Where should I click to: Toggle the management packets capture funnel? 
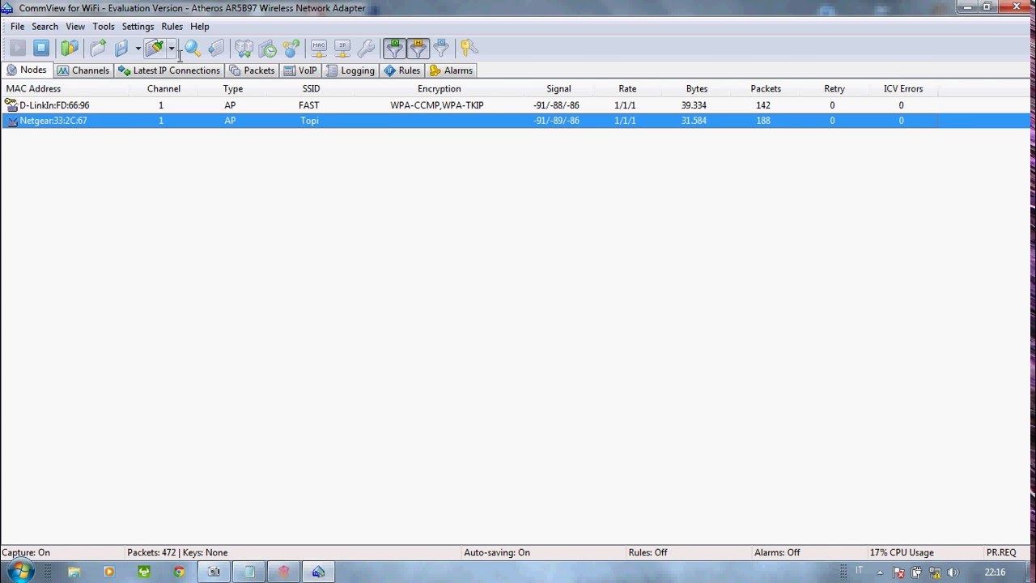(418, 49)
